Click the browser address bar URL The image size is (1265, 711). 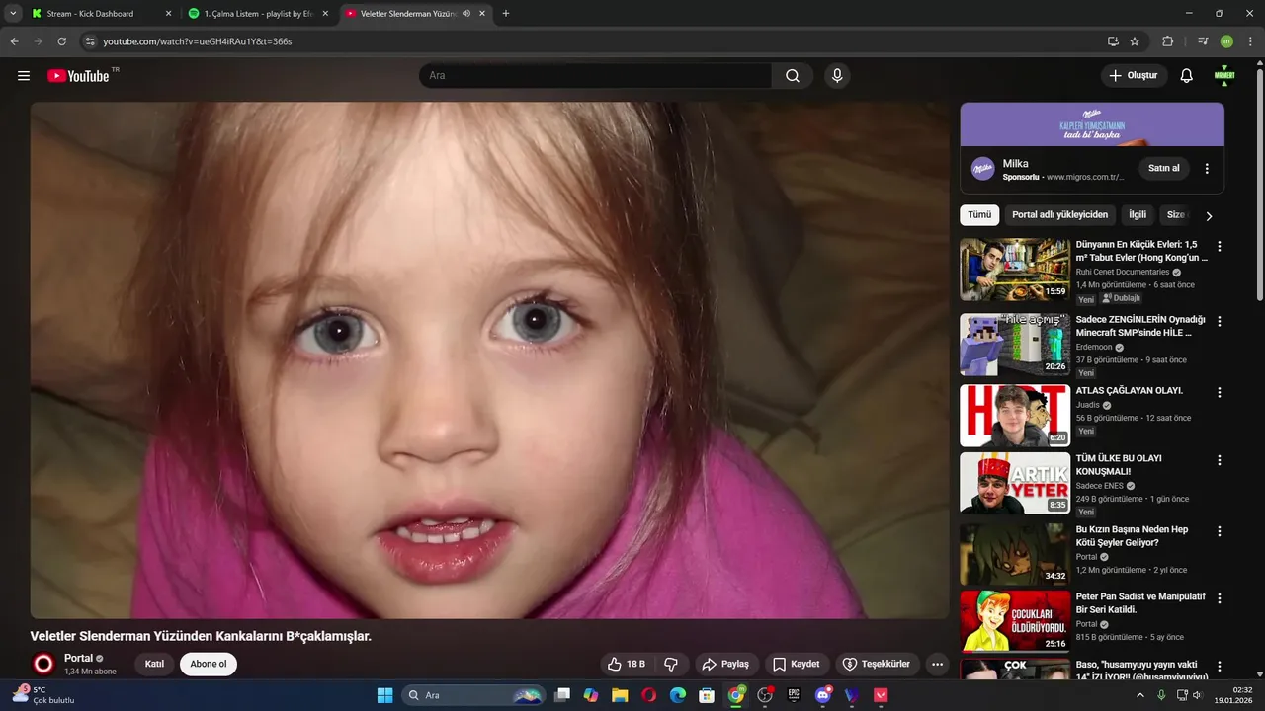click(198, 41)
